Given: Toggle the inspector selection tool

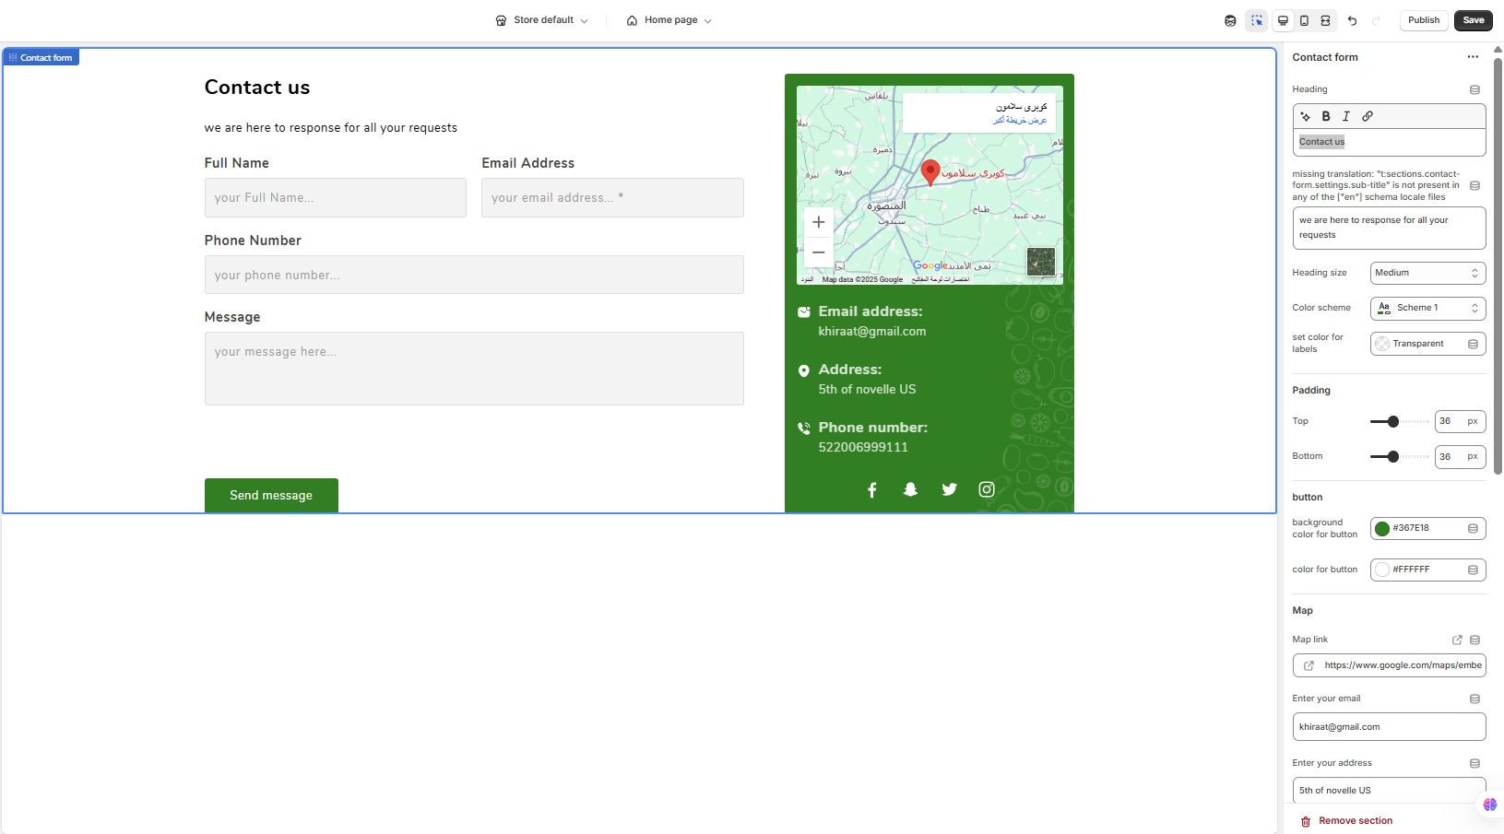Looking at the screenshot, I should click(1256, 20).
